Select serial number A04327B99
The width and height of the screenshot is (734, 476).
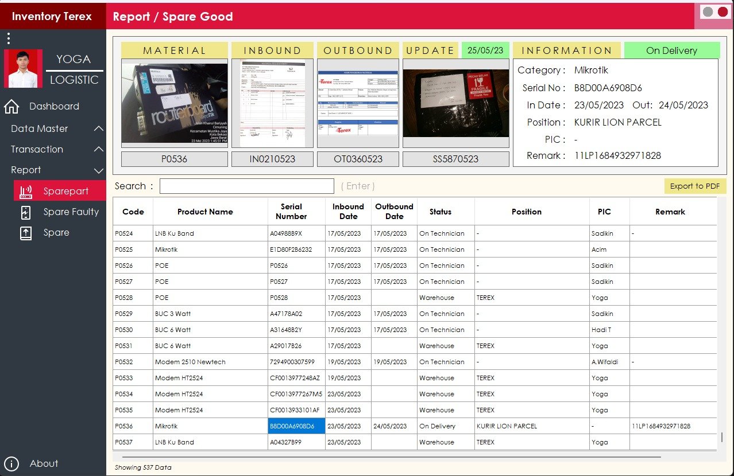point(296,442)
